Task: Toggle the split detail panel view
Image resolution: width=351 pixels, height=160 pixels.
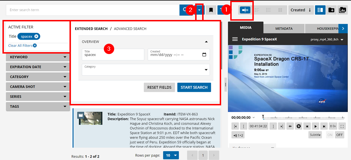Action: pyautogui.click(x=320, y=10)
